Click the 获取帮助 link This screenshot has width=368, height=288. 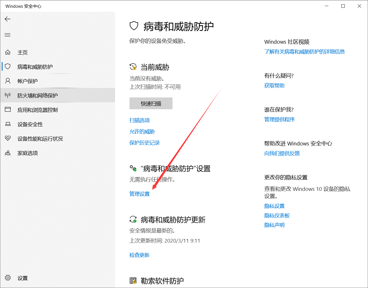click(274, 85)
